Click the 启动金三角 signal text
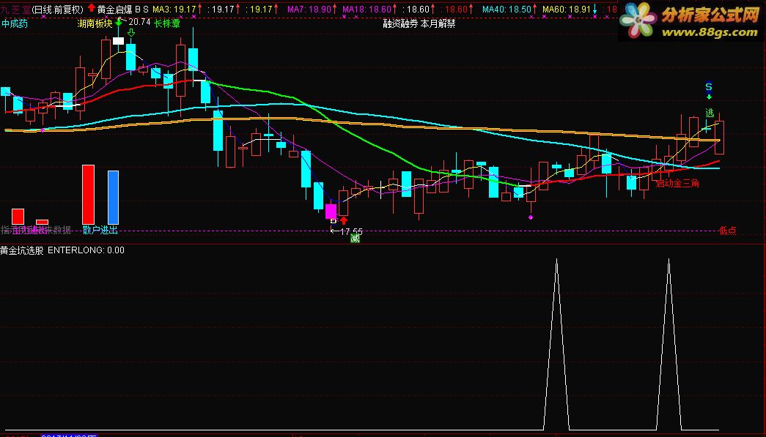The width and height of the screenshot is (766, 437). 677,184
